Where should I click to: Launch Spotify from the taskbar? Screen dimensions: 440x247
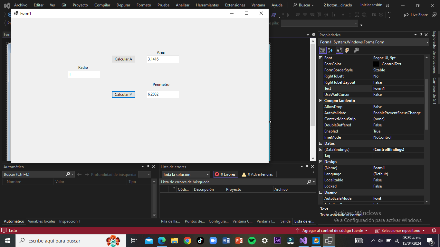(252, 241)
